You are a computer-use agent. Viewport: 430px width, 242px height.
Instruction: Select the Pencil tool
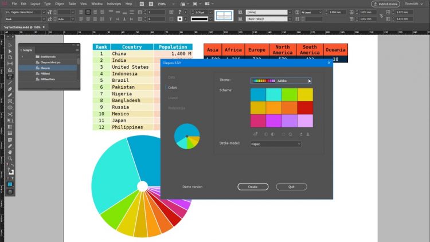tap(10, 95)
